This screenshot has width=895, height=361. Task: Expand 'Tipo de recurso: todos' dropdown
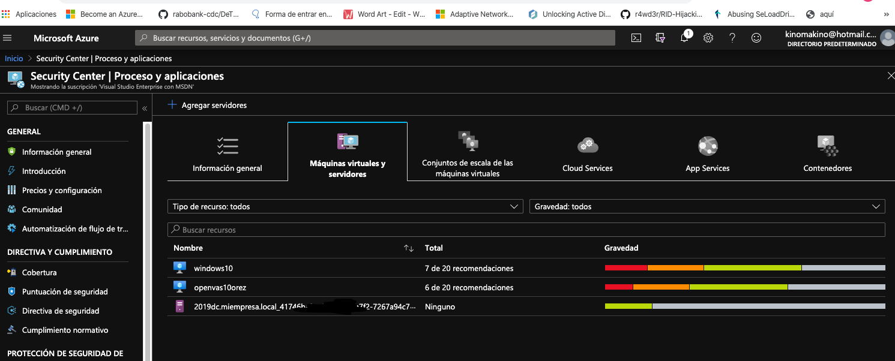[x=345, y=206]
